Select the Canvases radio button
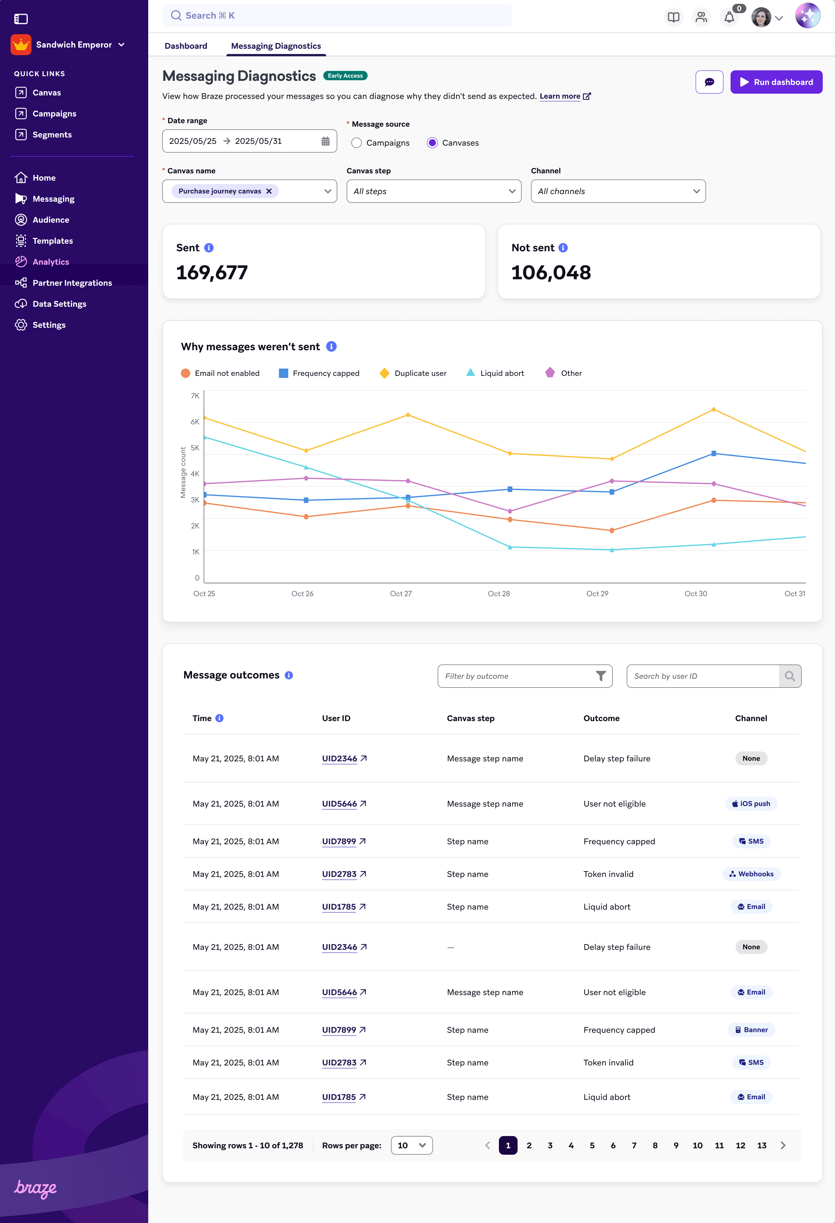The width and height of the screenshot is (835, 1223). click(x=432, y=143)
